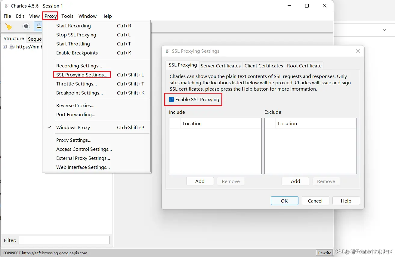
Task: Click the Charles app icon in title bar
Action: click(x=6, y=6)
